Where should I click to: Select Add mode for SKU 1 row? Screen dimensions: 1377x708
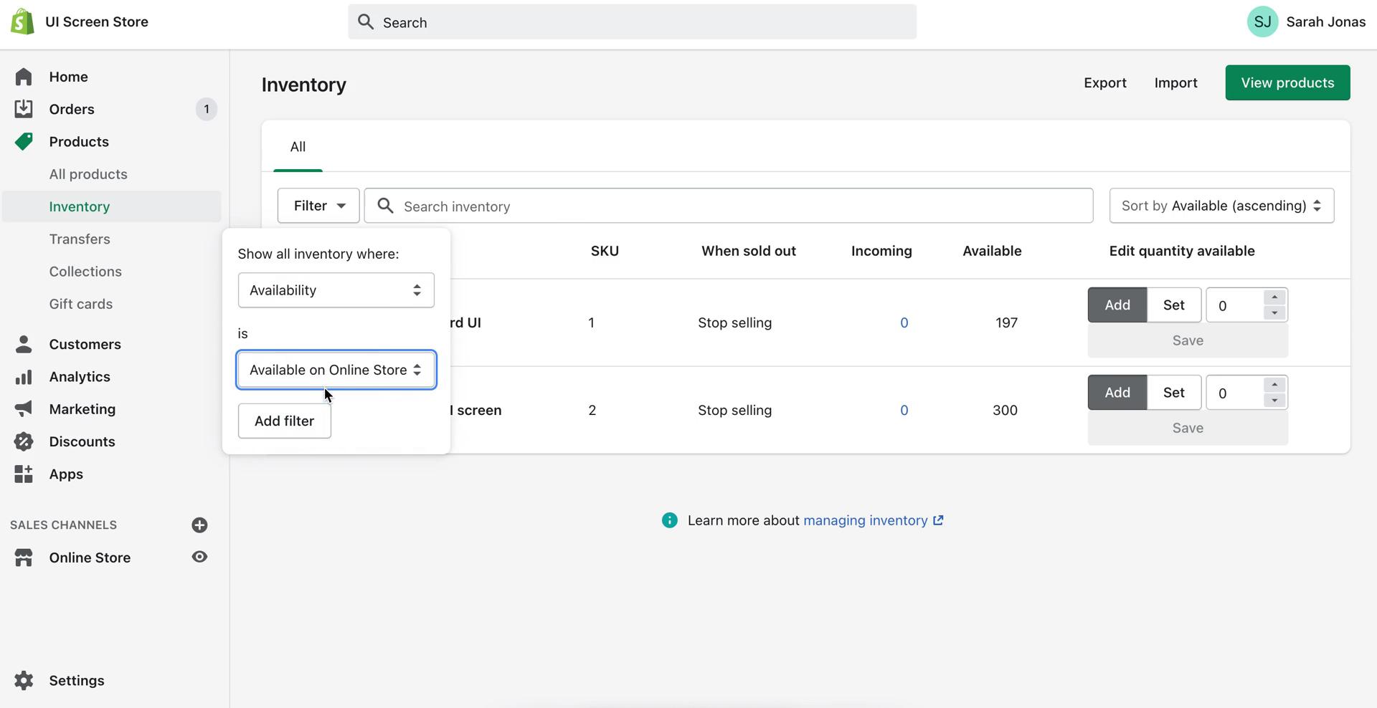[1117, 305]
